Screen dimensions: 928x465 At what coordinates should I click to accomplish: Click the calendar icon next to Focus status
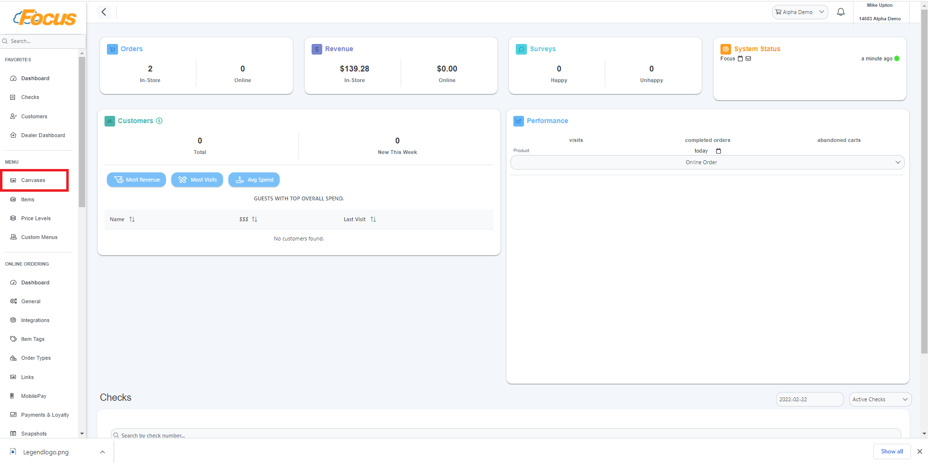pos(740,58)
